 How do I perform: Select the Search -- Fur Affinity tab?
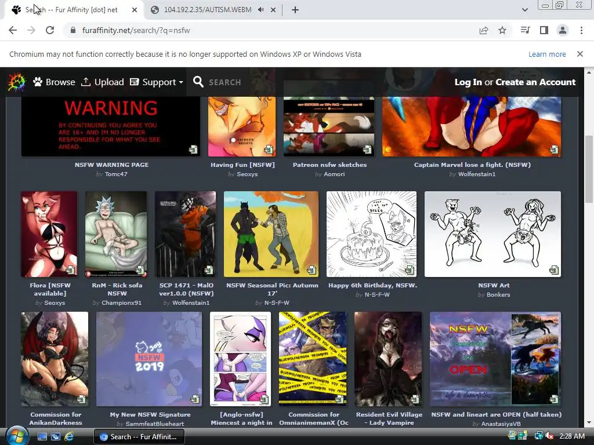click(74, 10)
